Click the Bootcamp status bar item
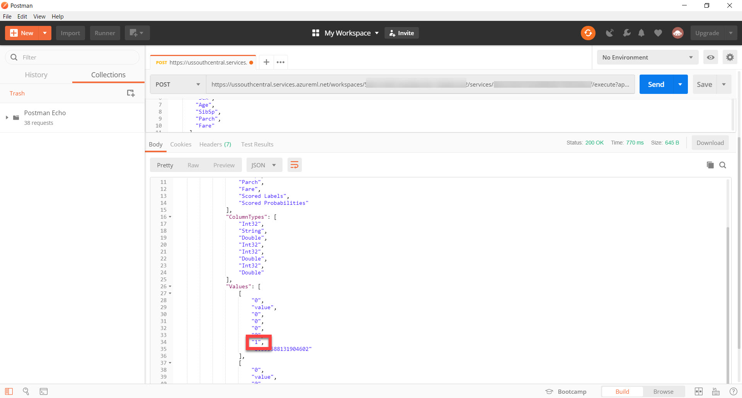Viewport: 742px width, 398px height. pos(566,391)
